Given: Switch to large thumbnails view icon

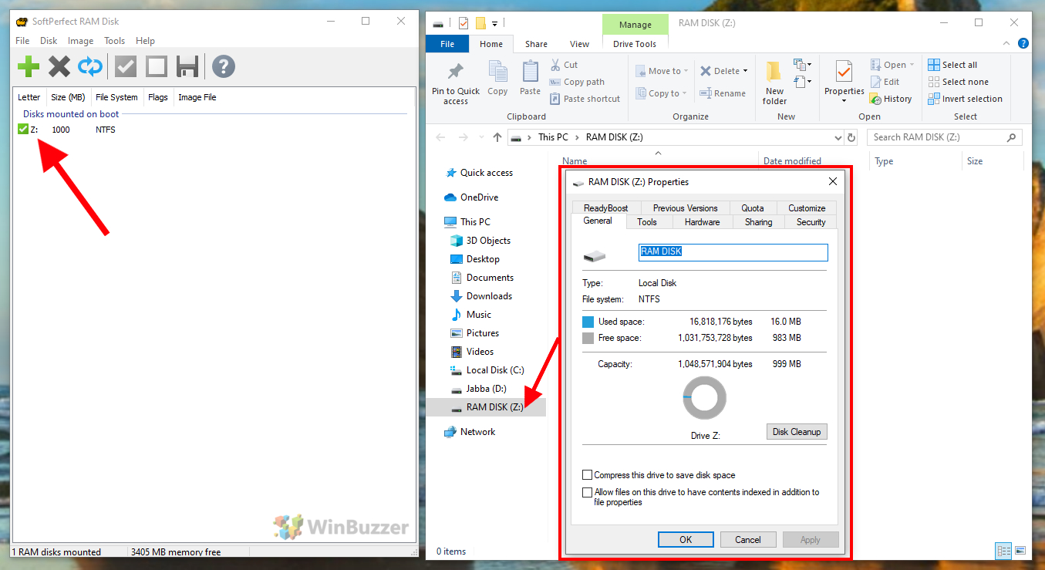Looking at the screenshot, I should (1020, 551).
